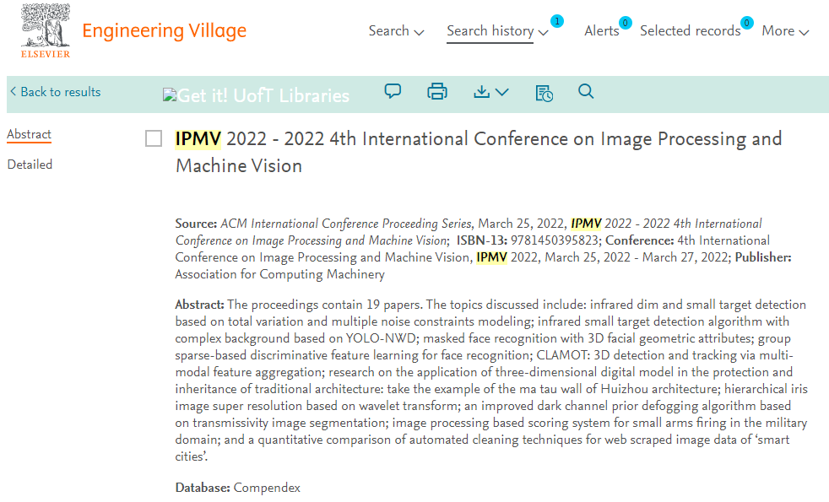Tick the checkbox beside IPMV 2022 title
The width and height of the screenshot is (829, 502).
pos(154,138)
